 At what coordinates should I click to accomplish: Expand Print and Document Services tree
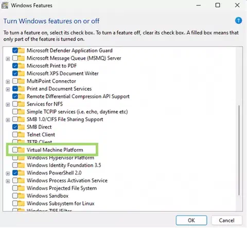coord(8,89)
